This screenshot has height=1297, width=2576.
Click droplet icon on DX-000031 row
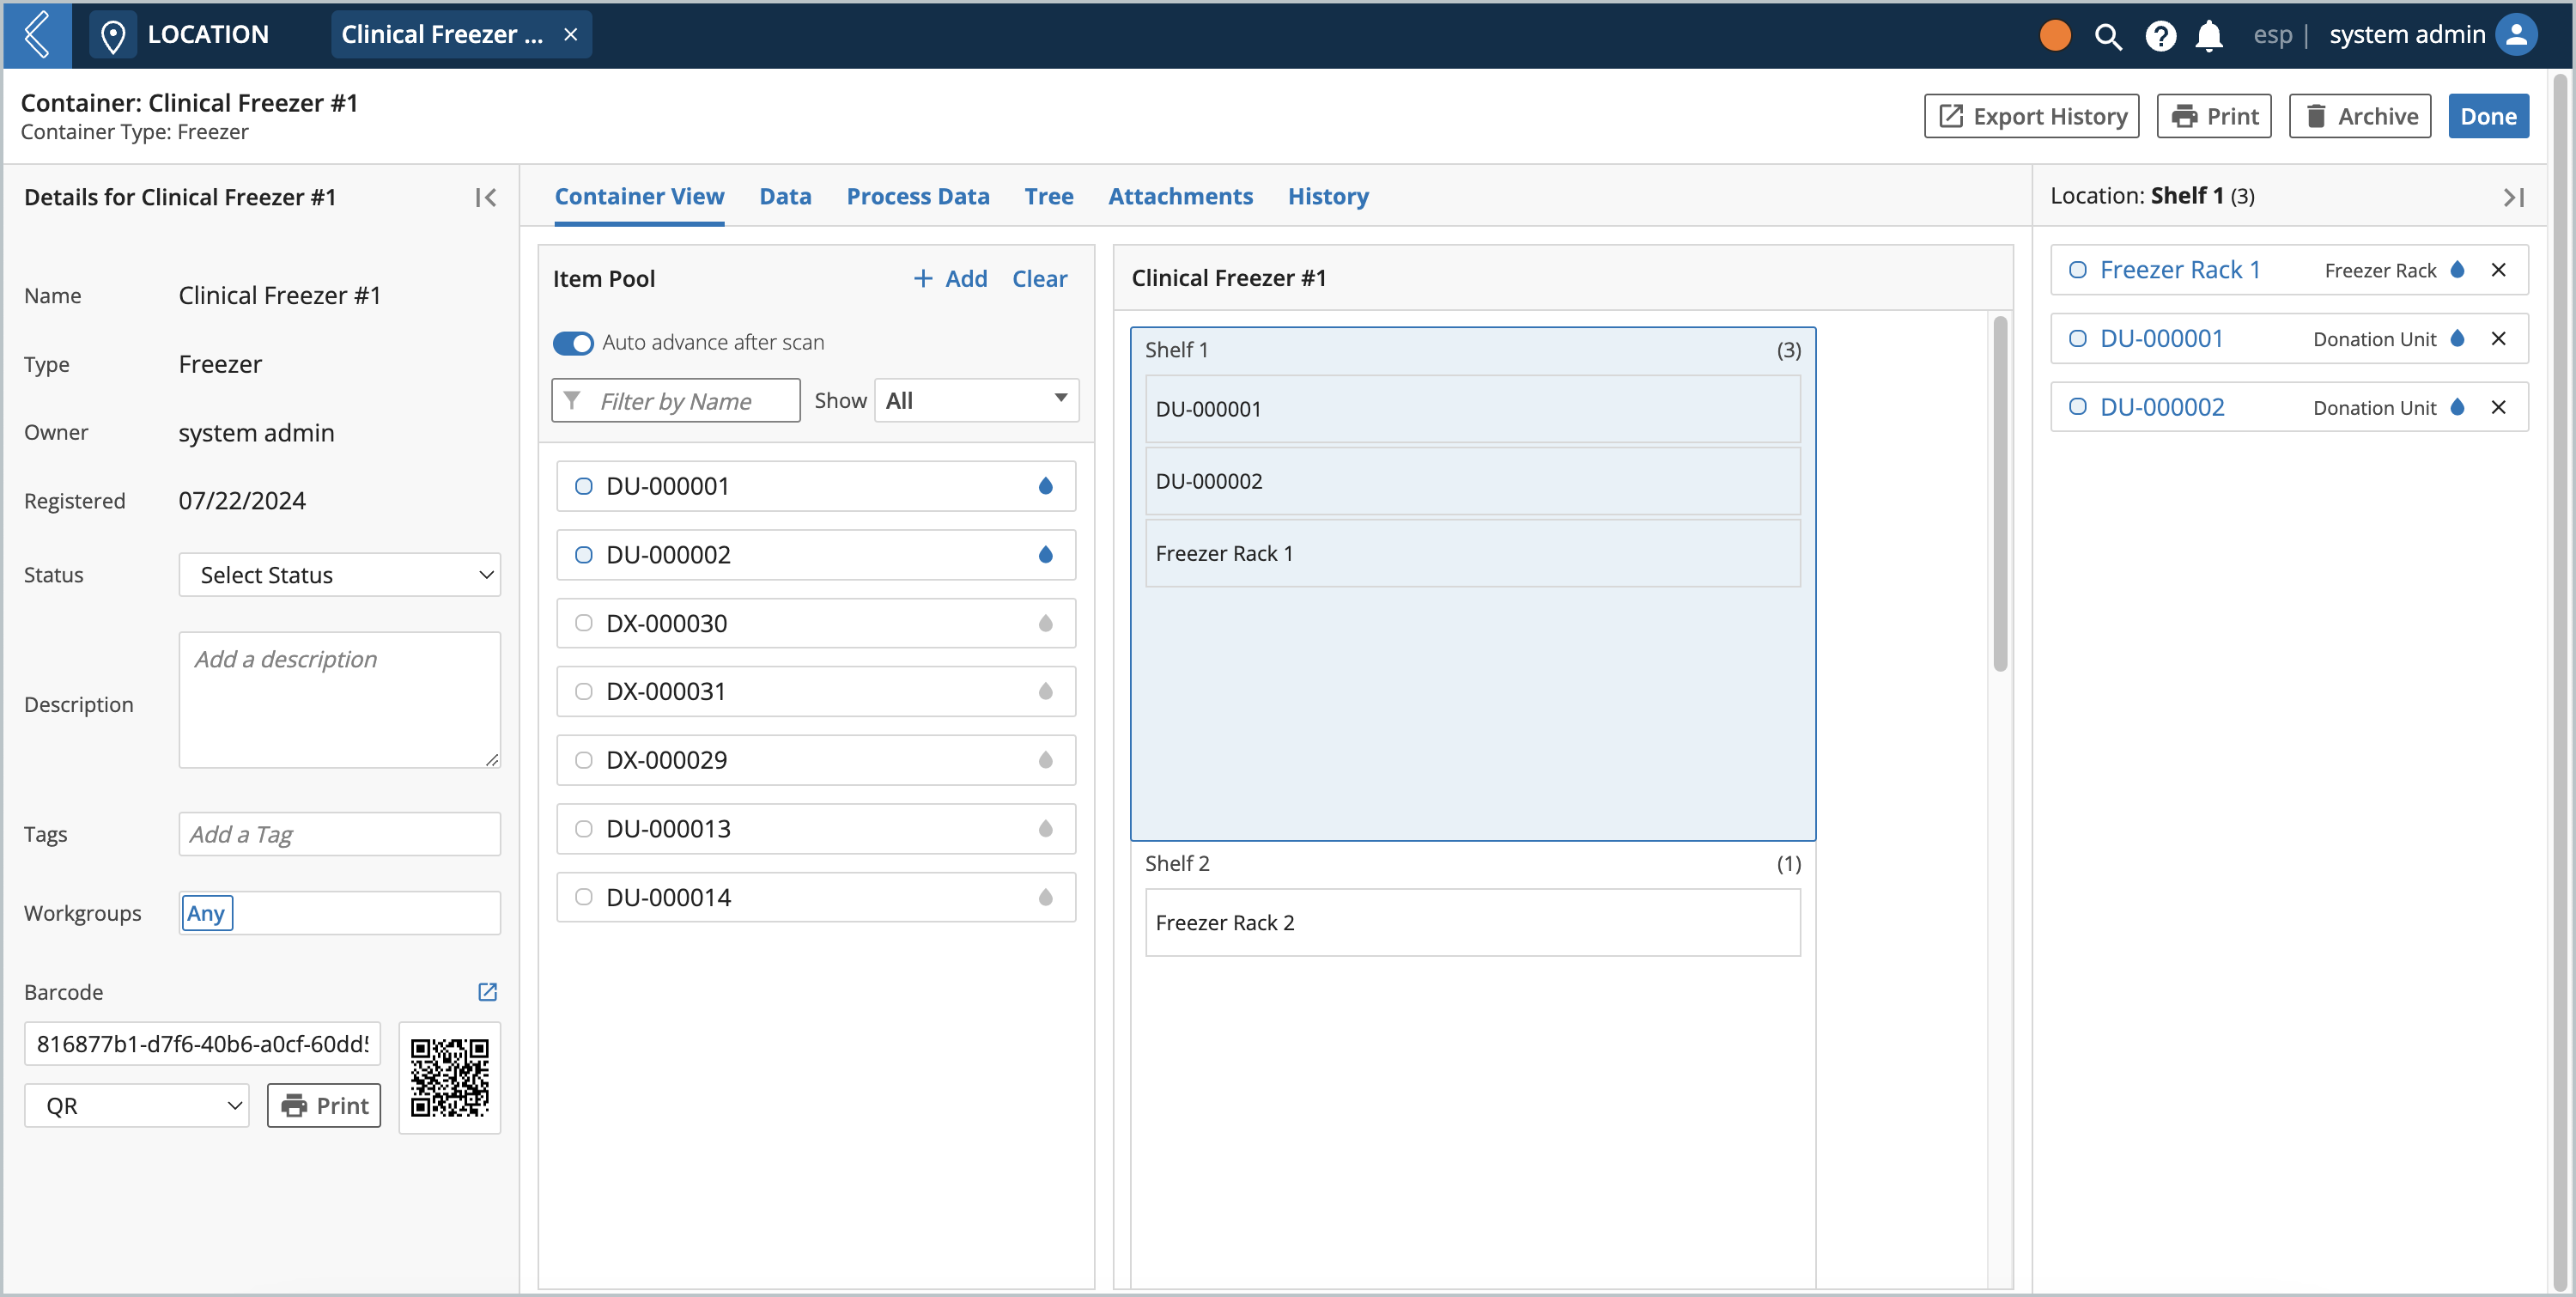1045,691
